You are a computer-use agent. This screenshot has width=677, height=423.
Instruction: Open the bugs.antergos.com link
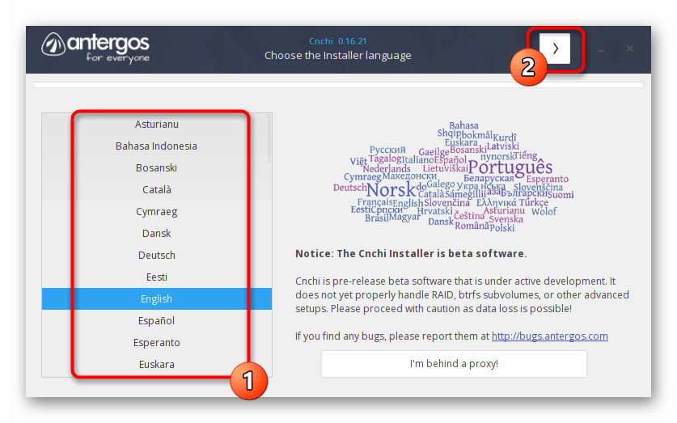[x=549, y=336]
